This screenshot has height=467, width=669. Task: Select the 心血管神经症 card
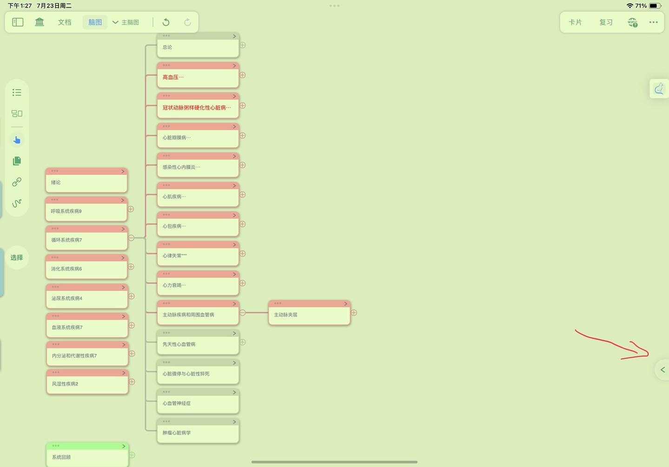coord(198,401)
